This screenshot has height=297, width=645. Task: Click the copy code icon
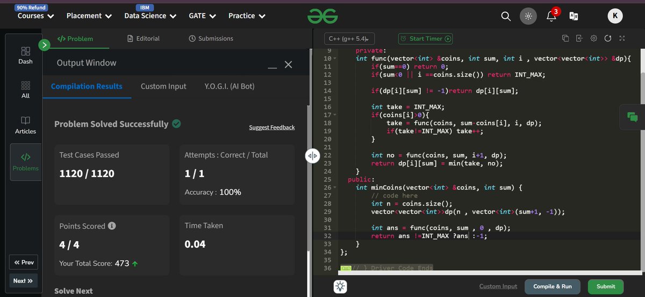coord(565,38)
